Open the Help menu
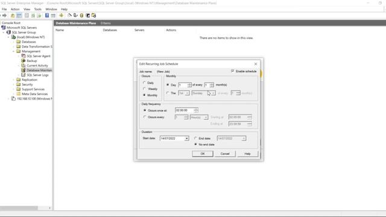 pos(64,9)
